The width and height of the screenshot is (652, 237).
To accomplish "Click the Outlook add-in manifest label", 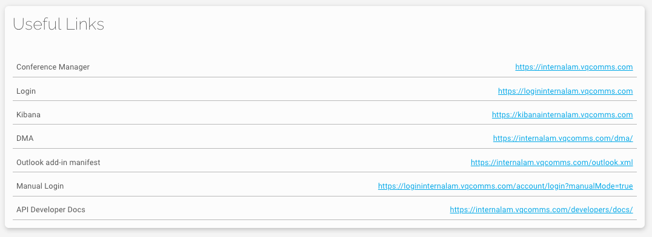I will (58, 162).
